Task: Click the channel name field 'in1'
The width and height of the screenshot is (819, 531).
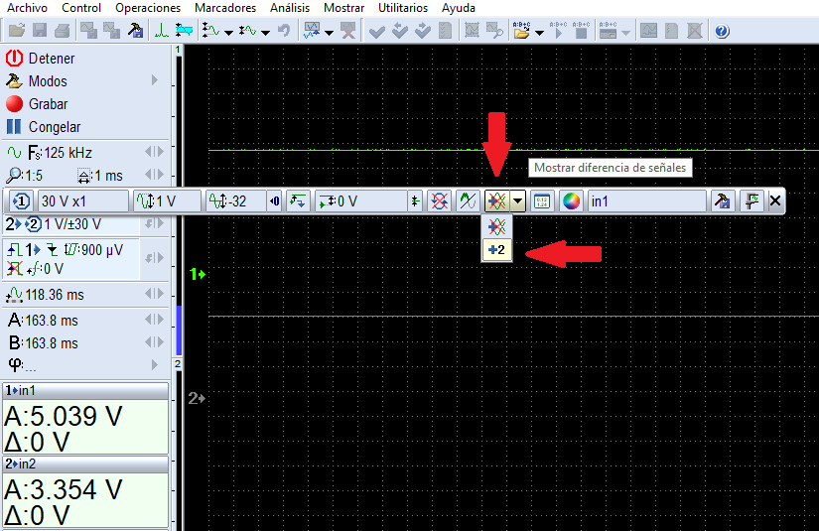Action: (x=645, y=201)
